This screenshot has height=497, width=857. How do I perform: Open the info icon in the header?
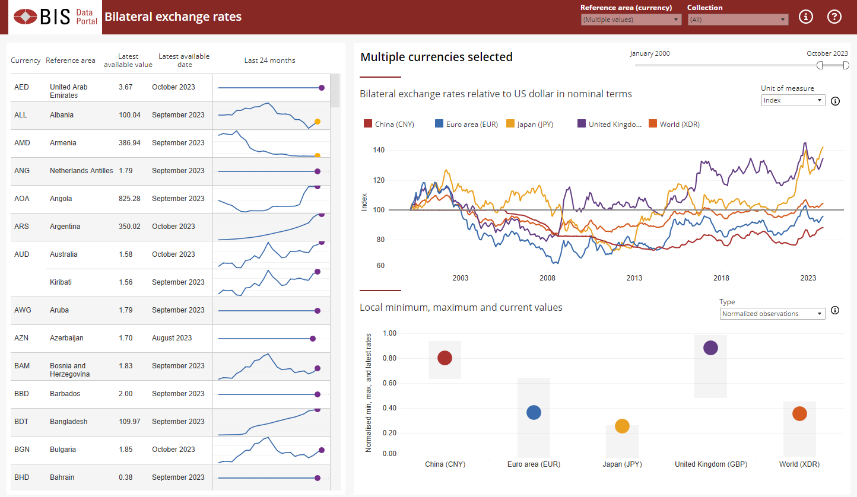(x=805, y=17)
